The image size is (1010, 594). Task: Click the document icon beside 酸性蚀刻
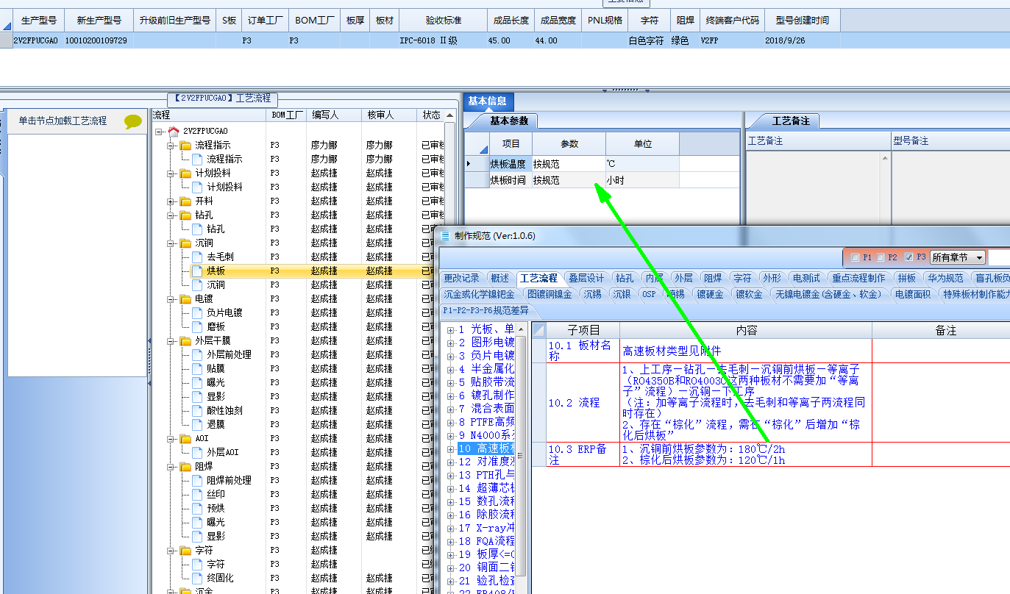pos(197,410)
